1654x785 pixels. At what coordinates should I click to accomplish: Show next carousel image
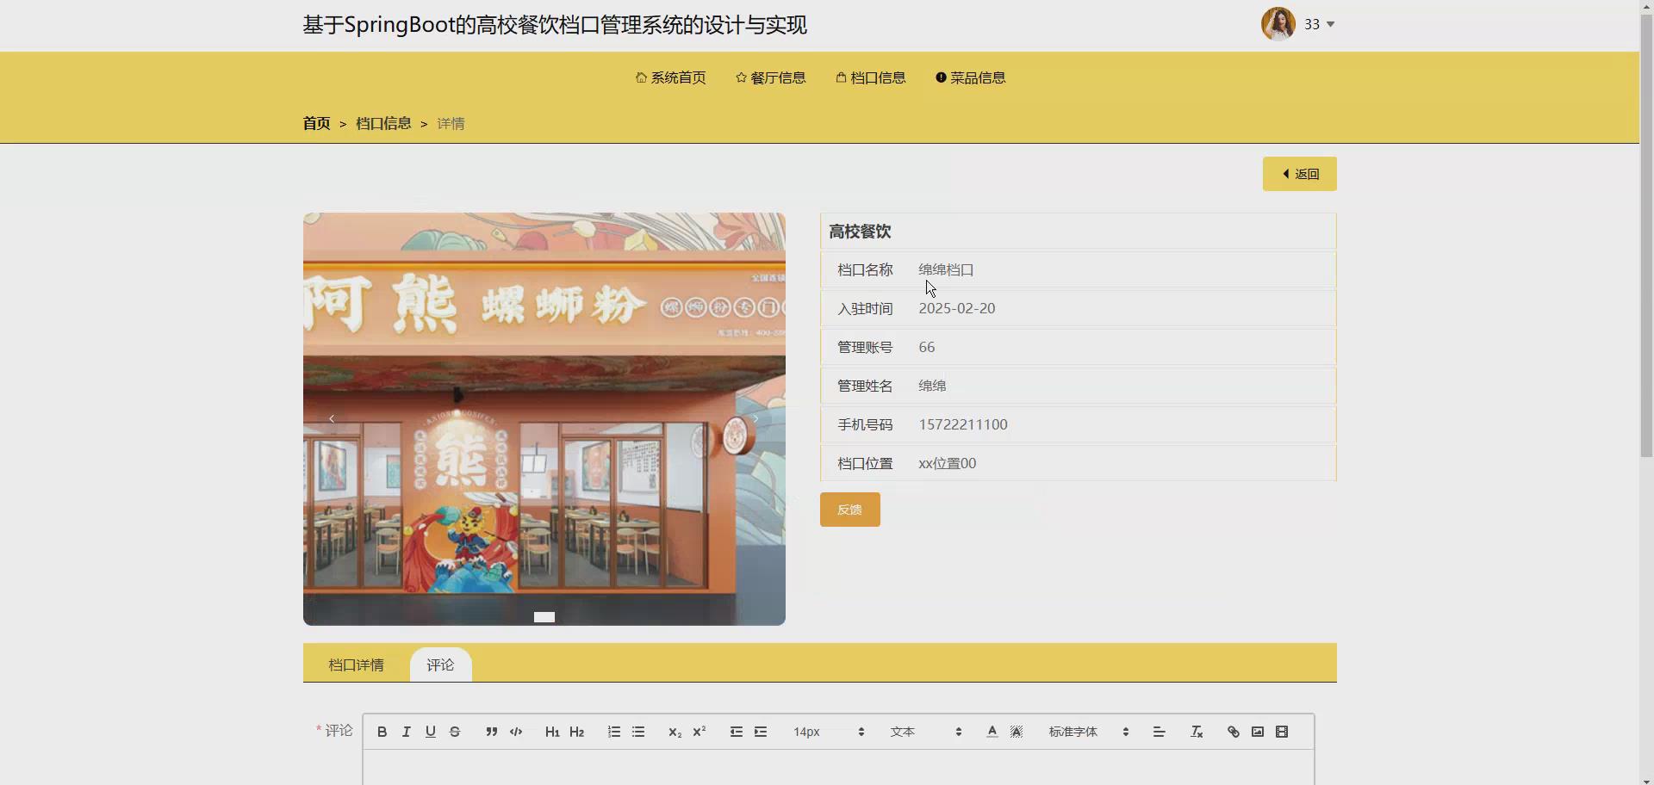[x=756, y=418]
